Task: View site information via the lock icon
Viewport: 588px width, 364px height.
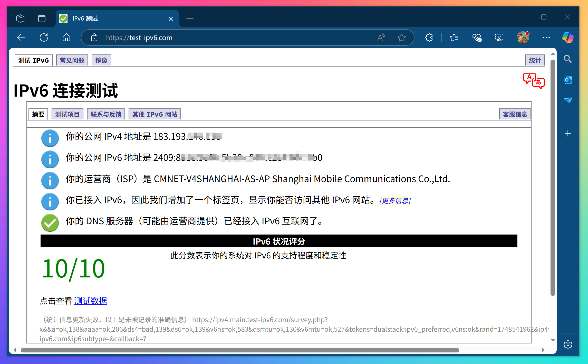Action: tap(94, 38)
